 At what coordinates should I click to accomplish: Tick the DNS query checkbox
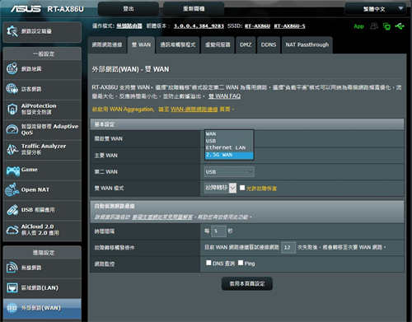[208, 263]
